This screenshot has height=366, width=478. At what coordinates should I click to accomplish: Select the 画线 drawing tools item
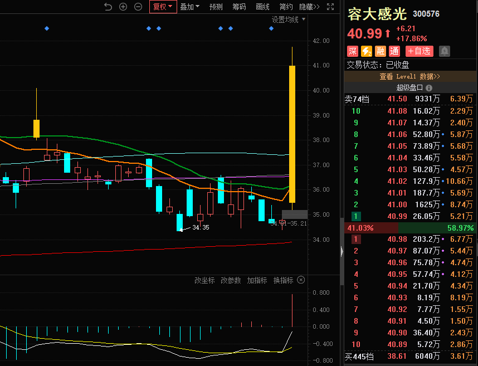pyautogui.click(x=262, y=7)
